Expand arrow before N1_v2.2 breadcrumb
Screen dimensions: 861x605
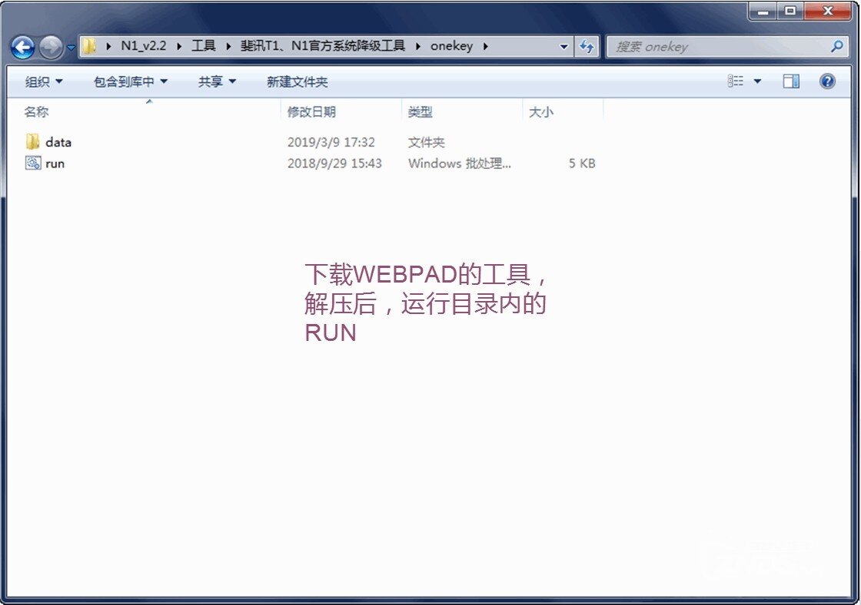108,46
